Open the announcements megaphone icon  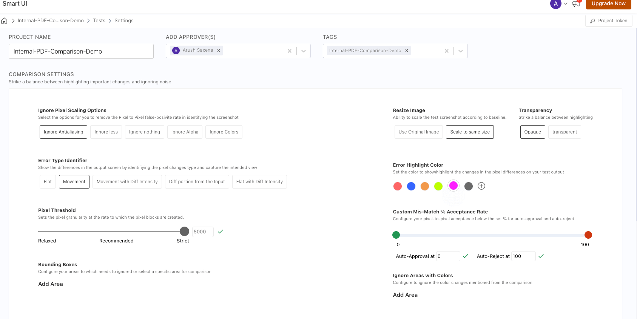coord(576,4)
